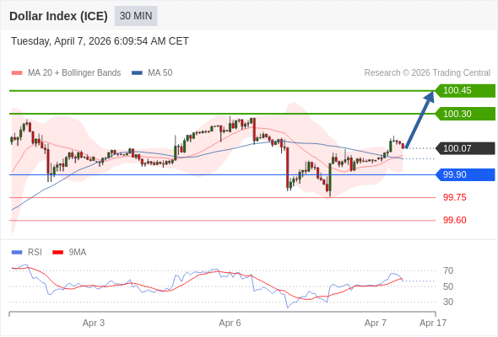
Task: Click the RSI 30 axis value
Action: click(448, 302)
